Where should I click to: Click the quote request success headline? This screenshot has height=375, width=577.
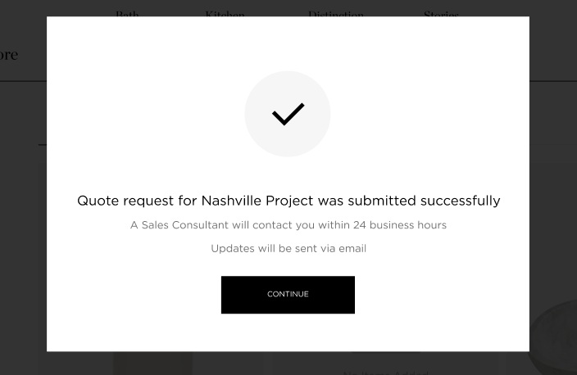coord(288,201)
